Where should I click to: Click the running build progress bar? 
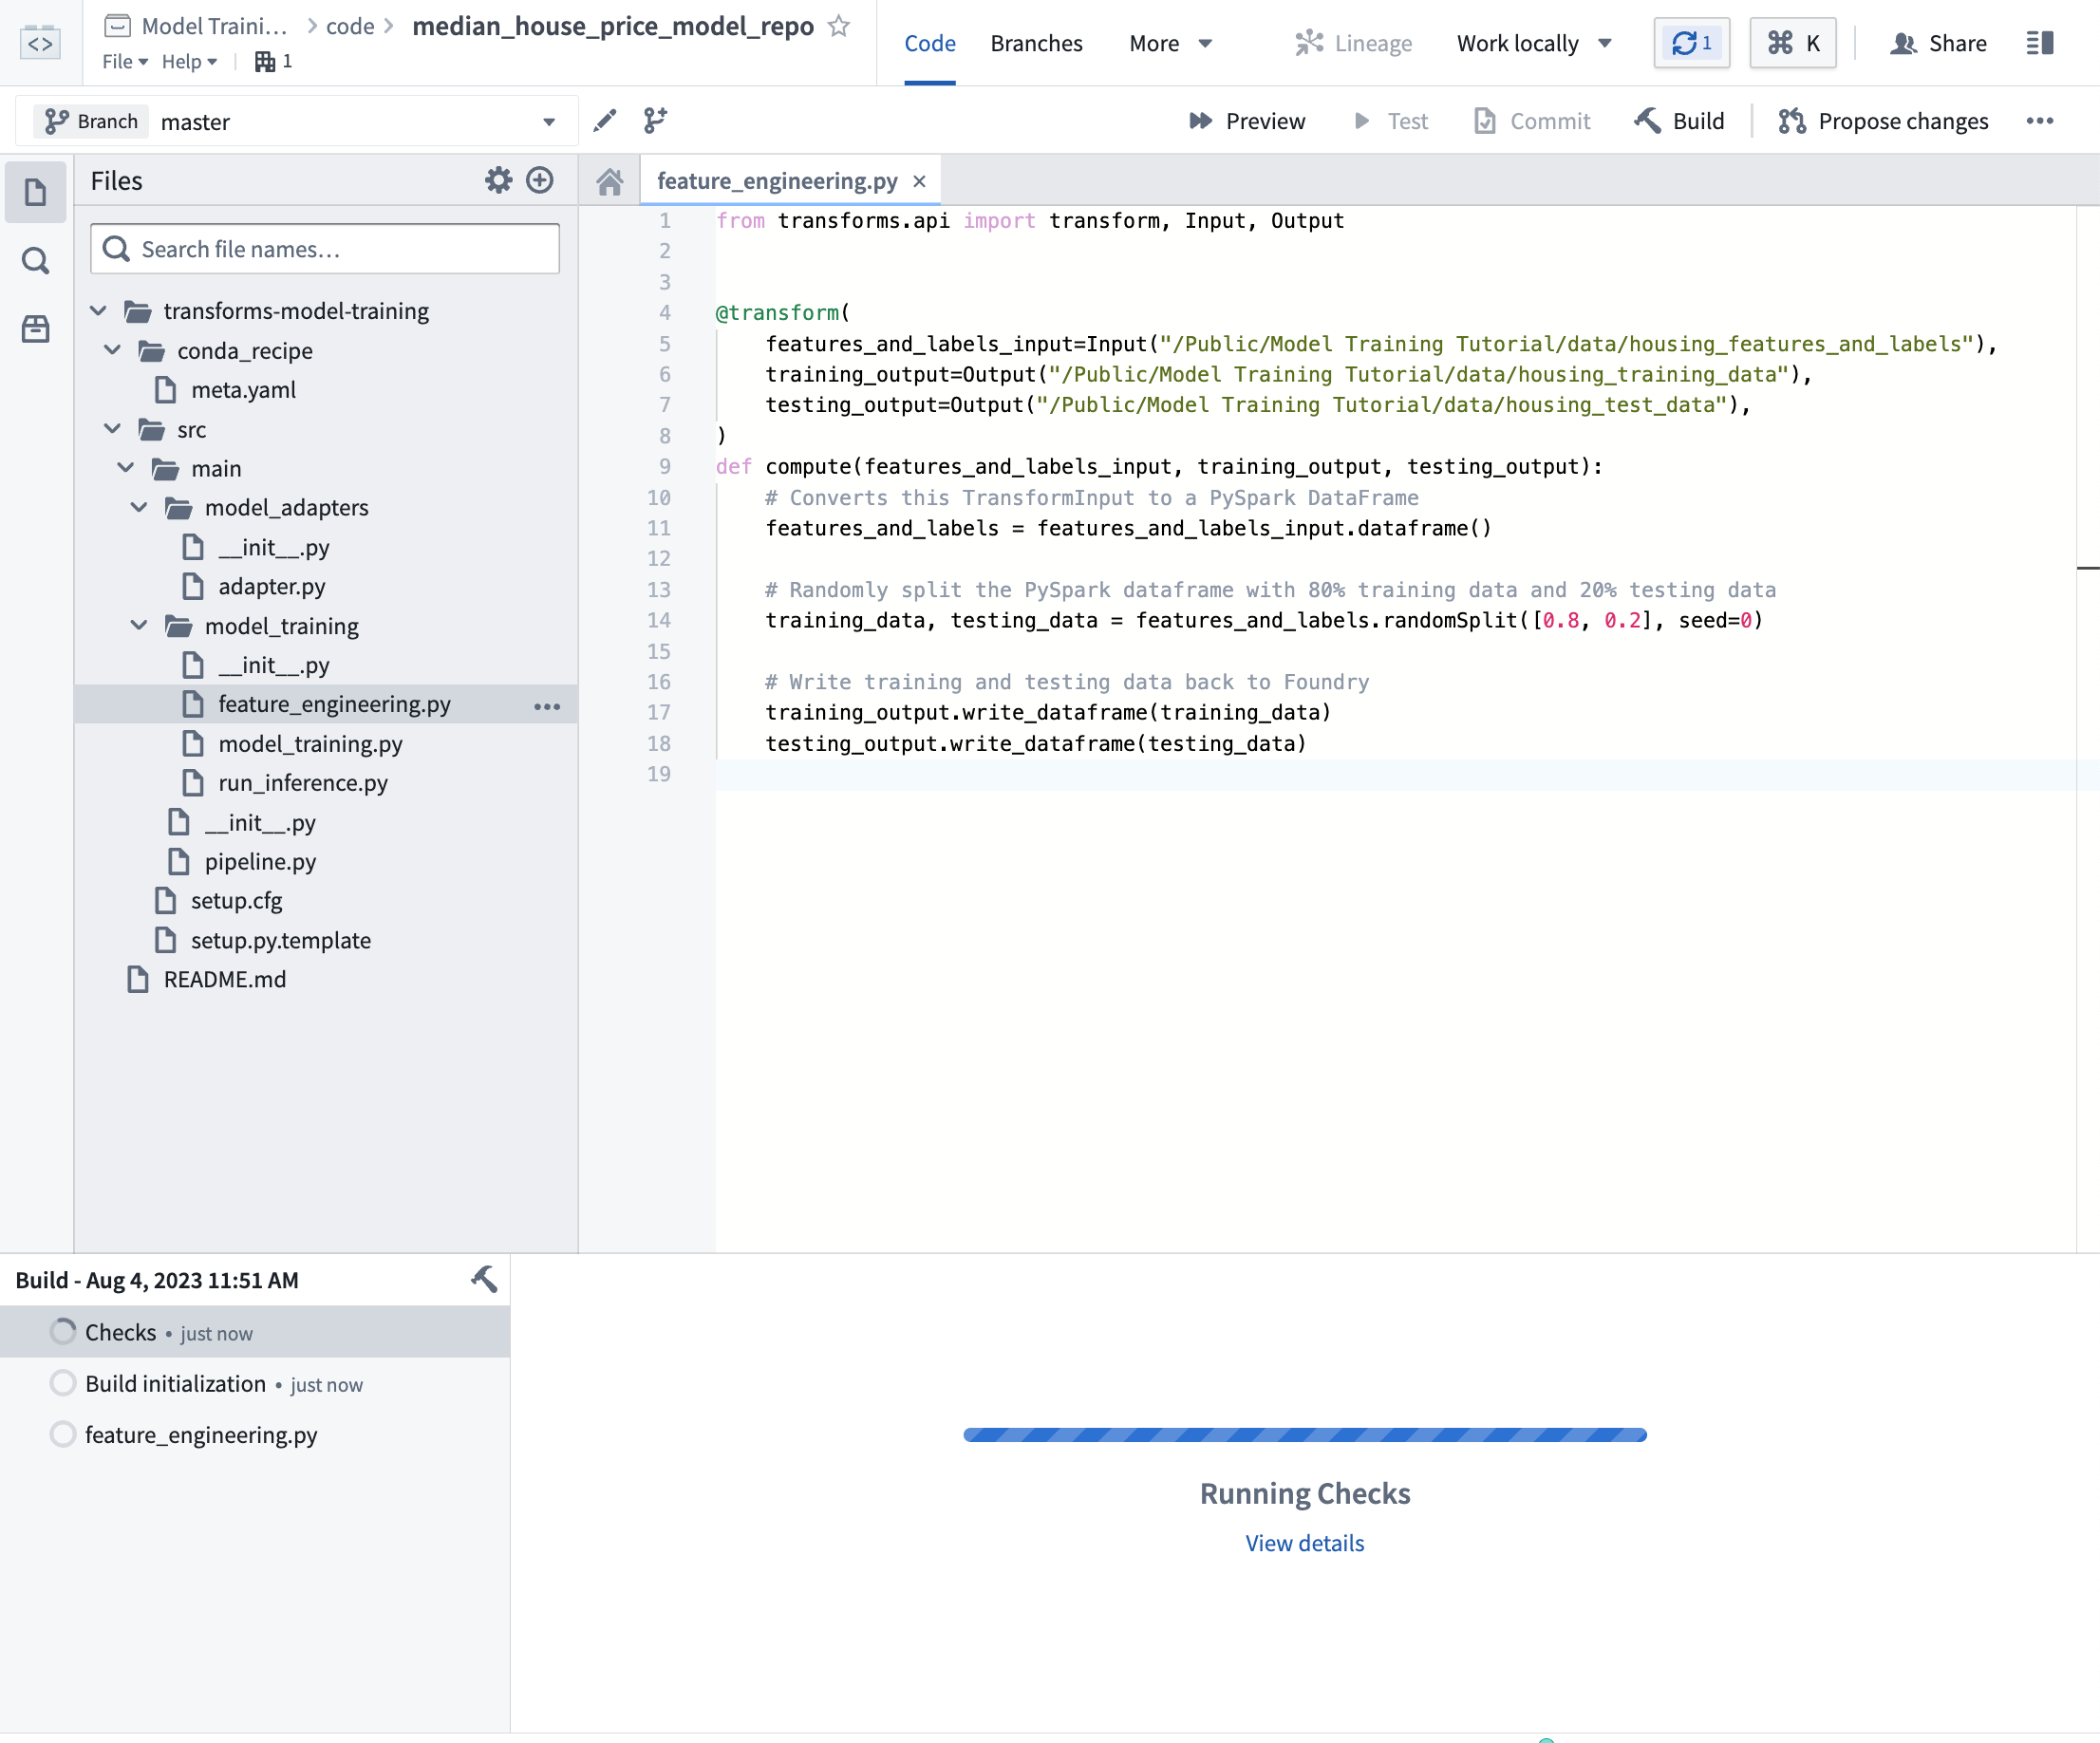(1304, 1434)
